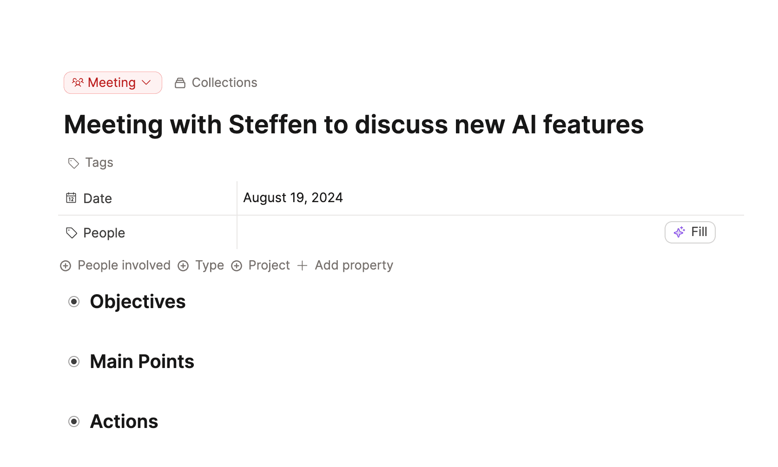The width and height of the screenshot is (778, 467).
Task: Toggle the Objectives section bullet
Action: point(74,302)
